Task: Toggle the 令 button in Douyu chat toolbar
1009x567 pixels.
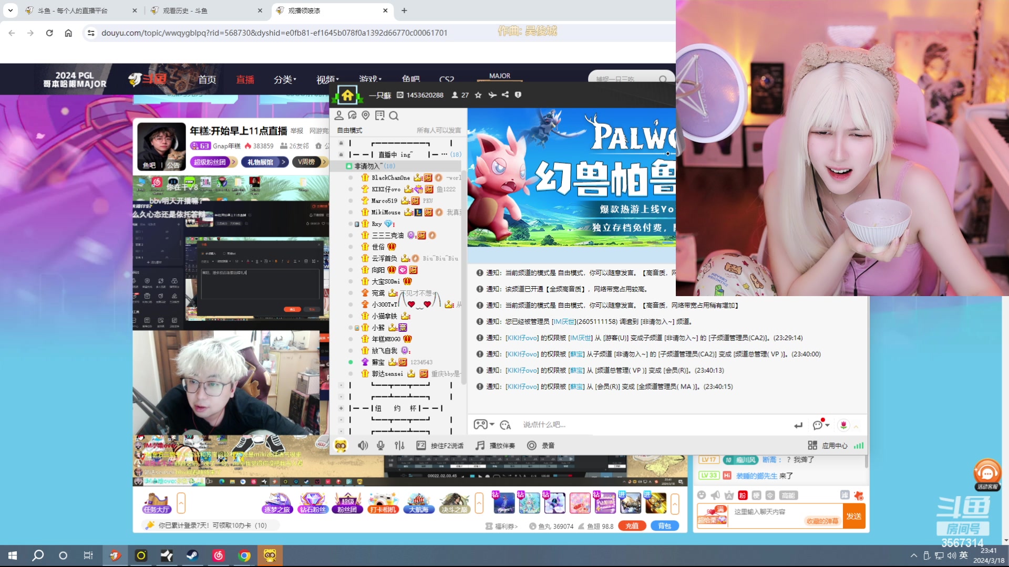Action: click(770, 495)
